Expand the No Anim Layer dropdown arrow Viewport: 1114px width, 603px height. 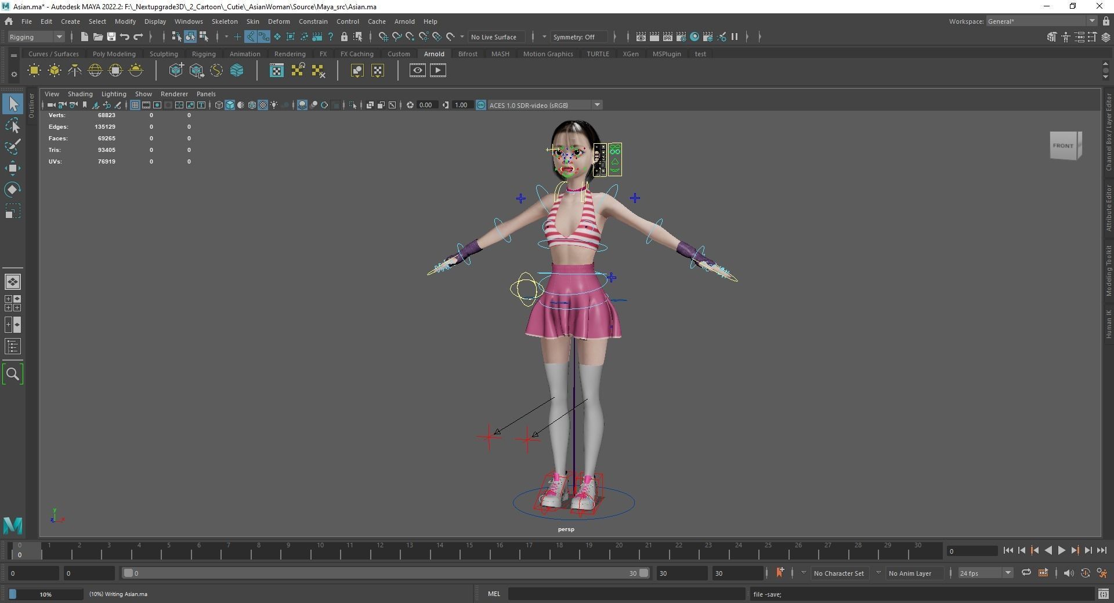point(878,573)
